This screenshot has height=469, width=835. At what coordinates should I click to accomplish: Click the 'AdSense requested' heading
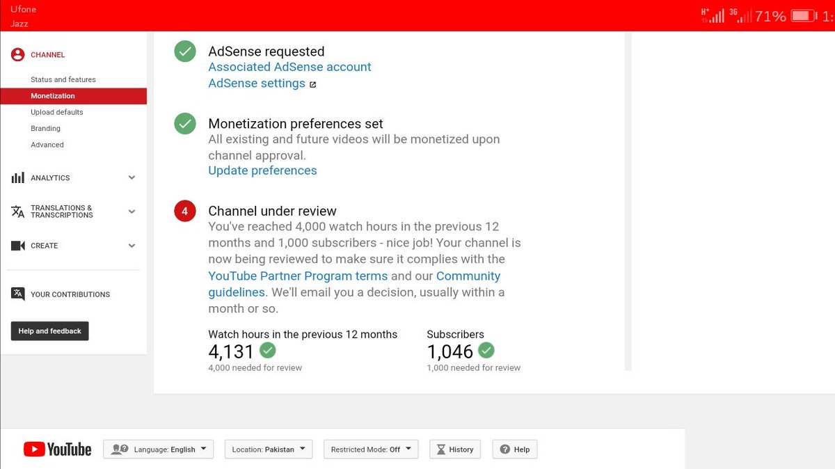(267, 51)
